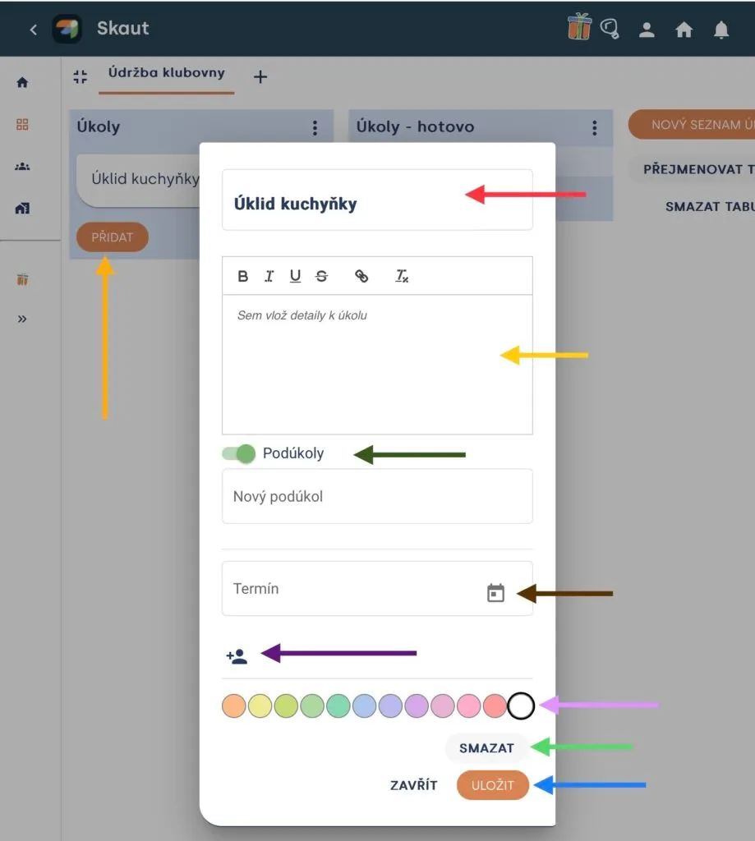
Task: Open the three-dot menu of Úkoly list
Action: 315,127
